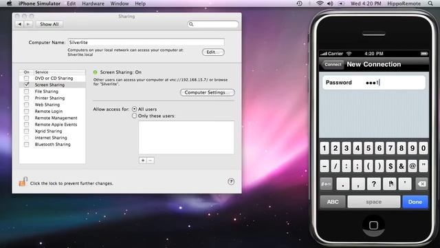Uncheck Screen Sharing service
440x248 pixels.
pyautogui.click(x=26, y=85)
